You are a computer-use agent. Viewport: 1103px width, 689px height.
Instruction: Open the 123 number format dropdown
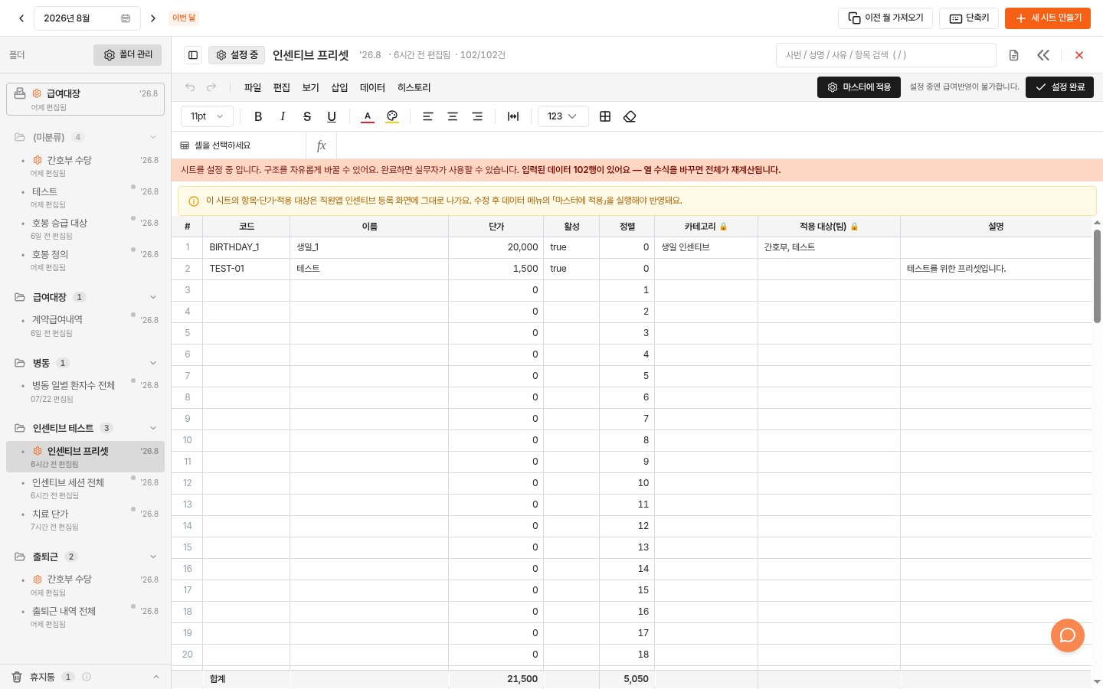(563, 116)
